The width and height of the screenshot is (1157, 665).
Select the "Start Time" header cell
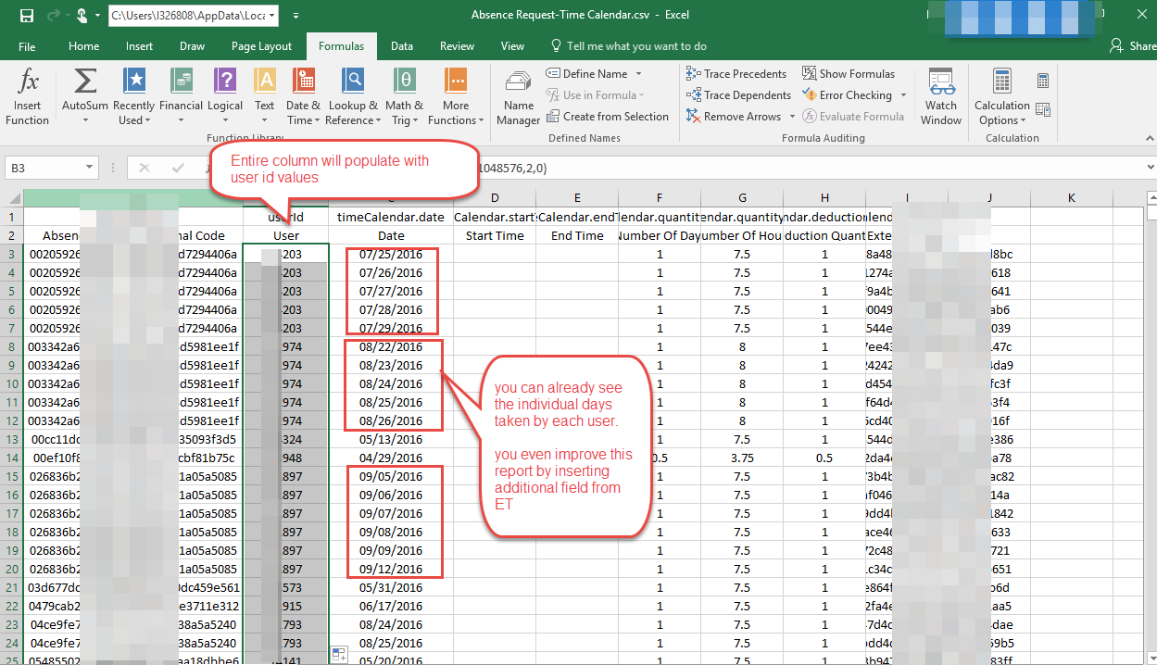[495, 235]
